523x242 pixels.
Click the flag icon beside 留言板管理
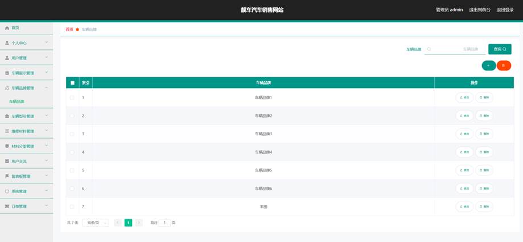[x=7, y=176]
